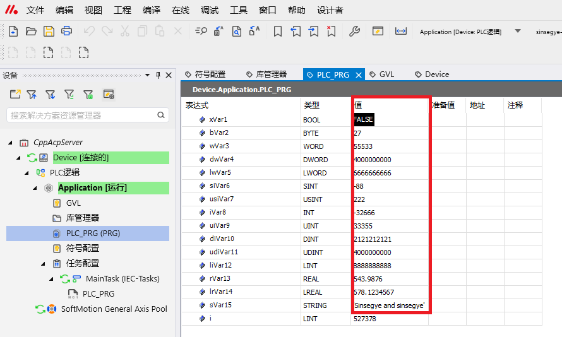Click the Print toolbar icon

coord(66,31)
